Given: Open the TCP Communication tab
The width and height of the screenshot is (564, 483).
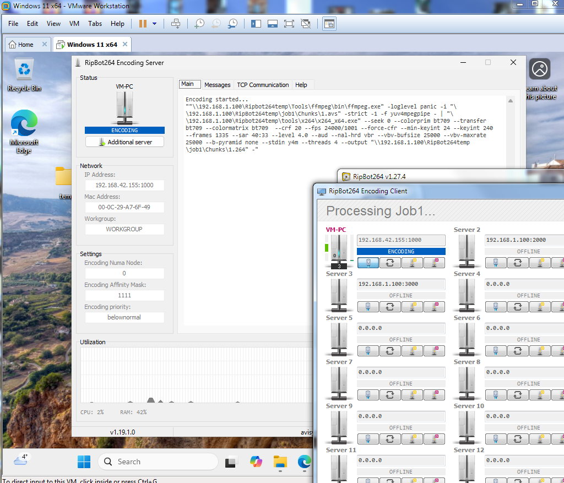Looking at the screenshot, I should pos(263,85).
